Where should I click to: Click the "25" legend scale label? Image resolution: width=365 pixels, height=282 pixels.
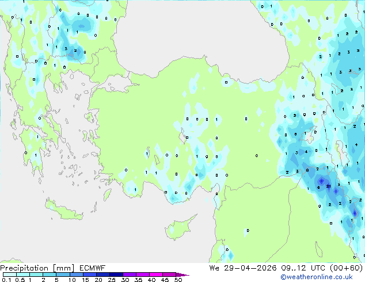click(112, 280)
